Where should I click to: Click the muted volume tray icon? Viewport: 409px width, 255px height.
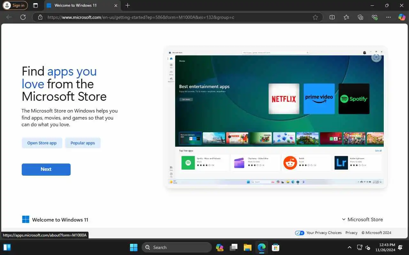(367, 247)
